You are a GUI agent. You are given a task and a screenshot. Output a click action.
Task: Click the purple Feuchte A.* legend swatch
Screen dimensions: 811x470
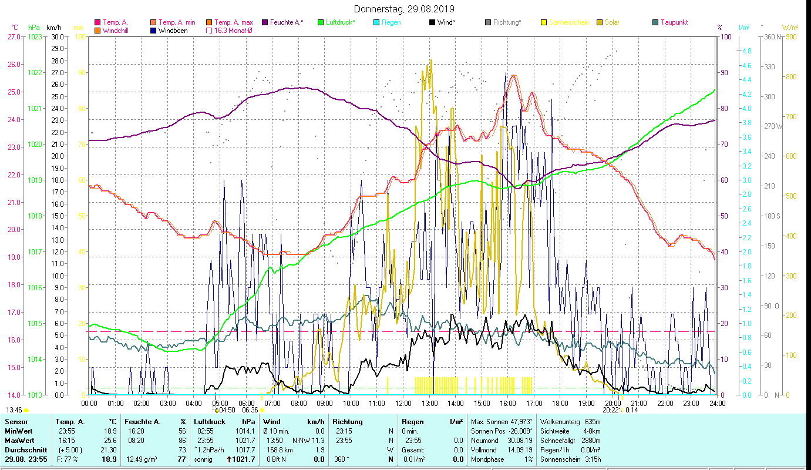click(265, 23)
